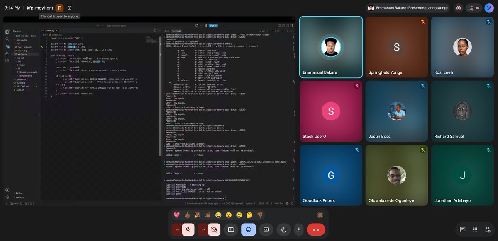The height and width of the screenshot is (241, 498).
Task: Open the three-dot more options menu
Action: click(x=298, y=229)
